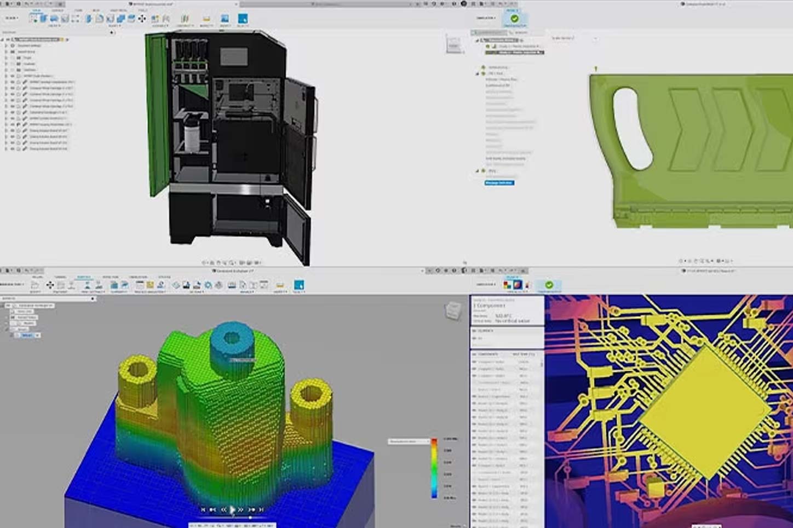Screen dimensions: 793x528
Task: Pick the Move/Copy cross-arrows tool in top-left window
Action: (142, 19)
